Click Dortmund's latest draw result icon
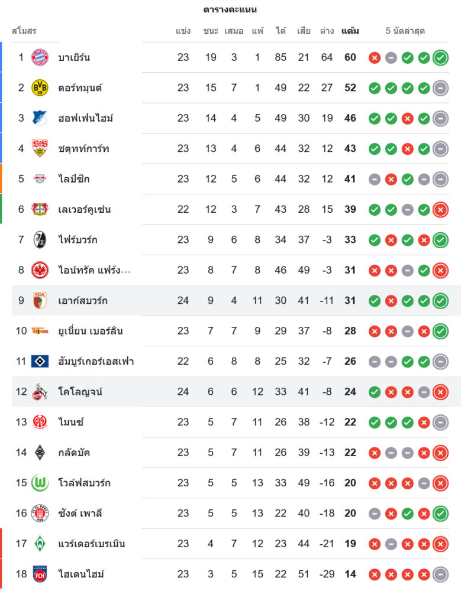Screen dimensions: 461x591 click(x=440, y=88)
